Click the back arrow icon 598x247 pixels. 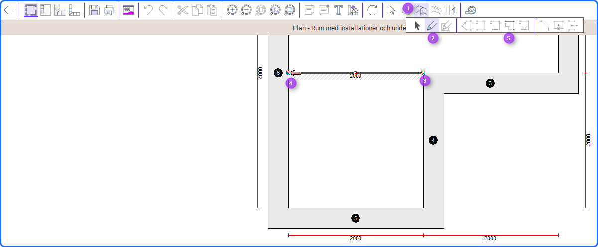pyautogui.click(x=8, y=10)
